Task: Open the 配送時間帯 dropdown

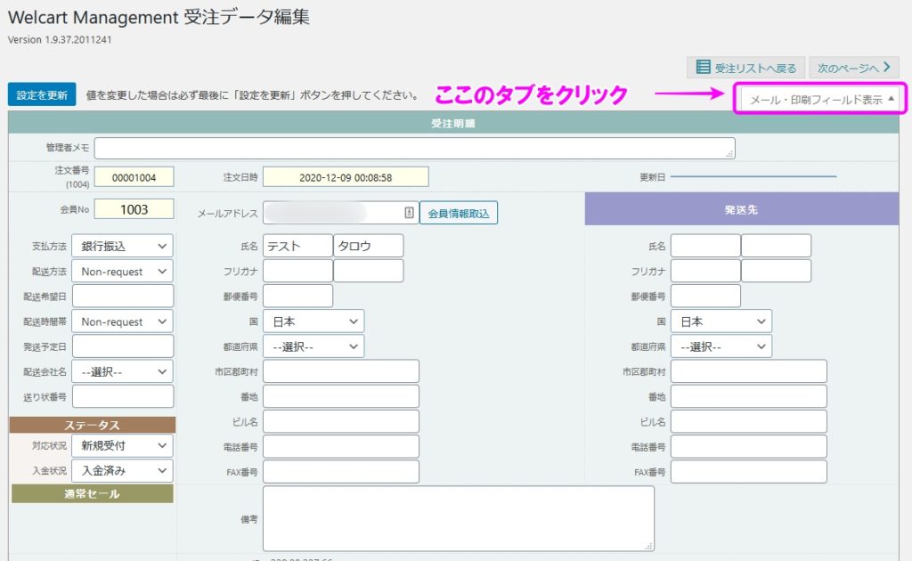Action: coord(123,321)
